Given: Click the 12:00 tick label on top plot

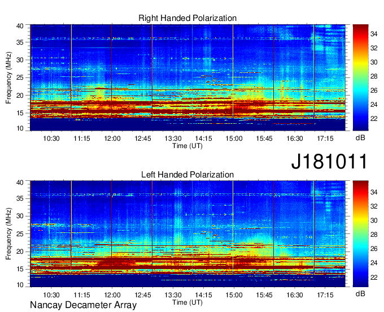Looking at the screenshot, I should (x=112, y=138).
